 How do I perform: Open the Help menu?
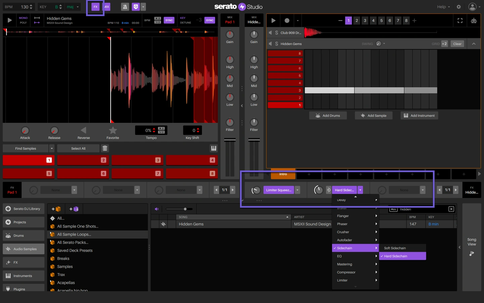point(443,7)
